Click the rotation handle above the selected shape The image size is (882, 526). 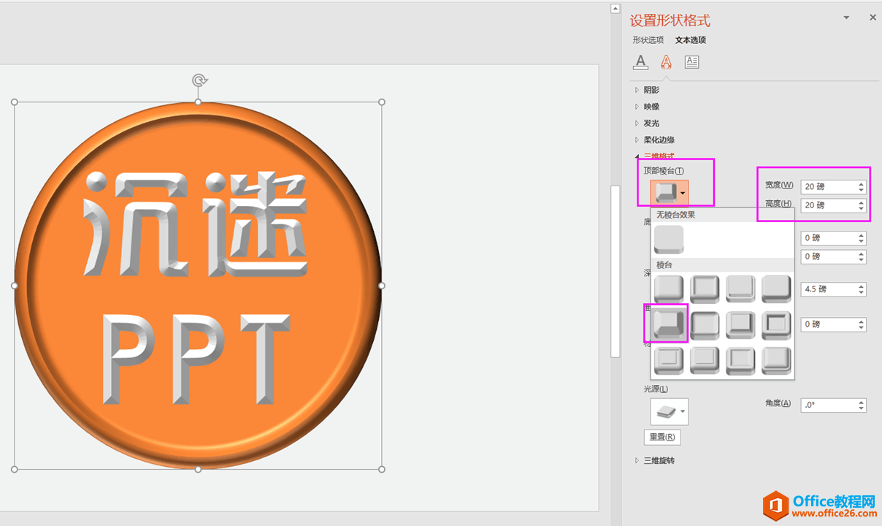pyautogui.click(x=198, y=80)
